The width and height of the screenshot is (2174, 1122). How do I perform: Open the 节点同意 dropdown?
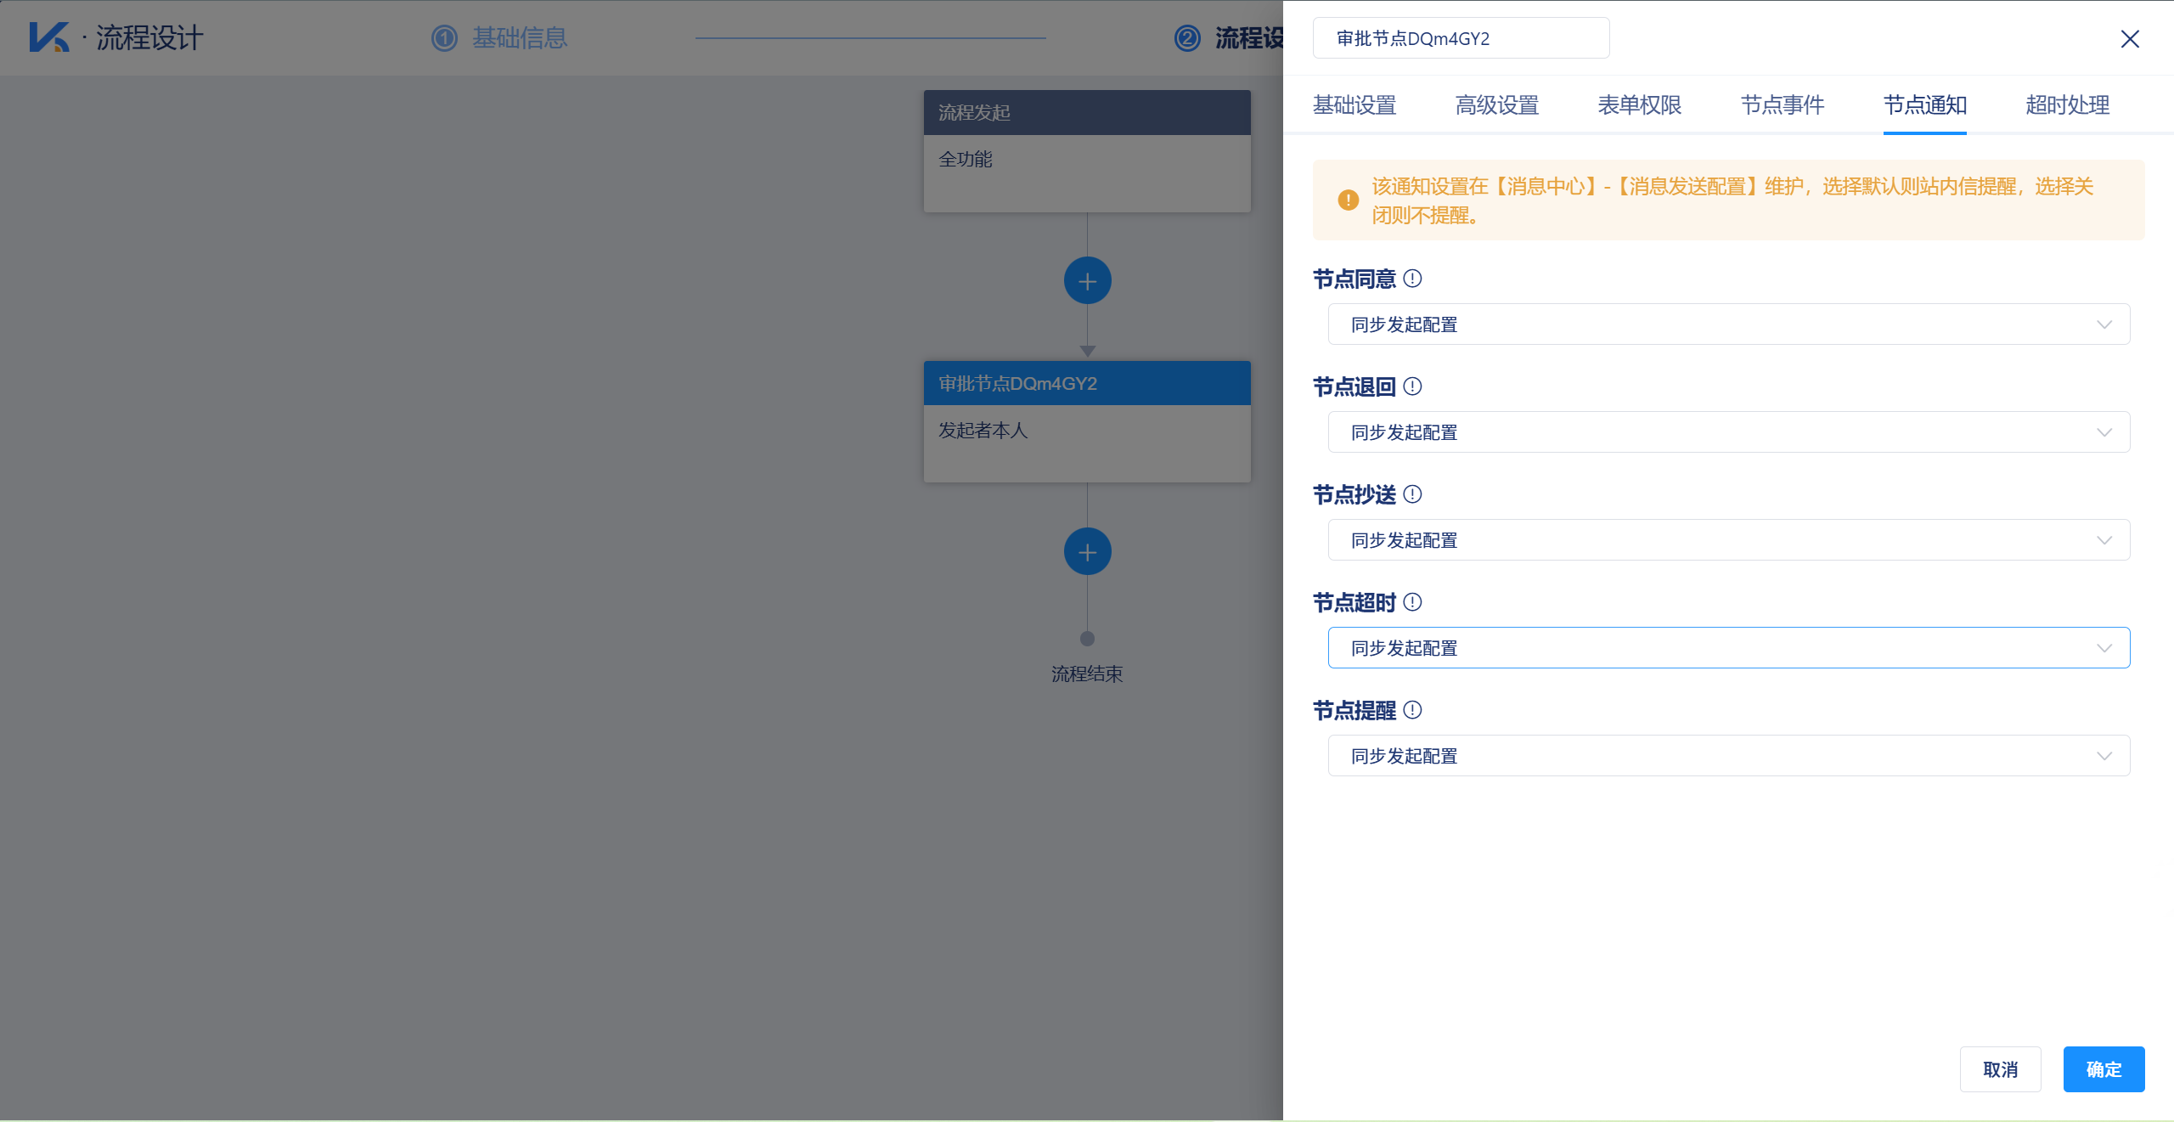(1728, 324)
